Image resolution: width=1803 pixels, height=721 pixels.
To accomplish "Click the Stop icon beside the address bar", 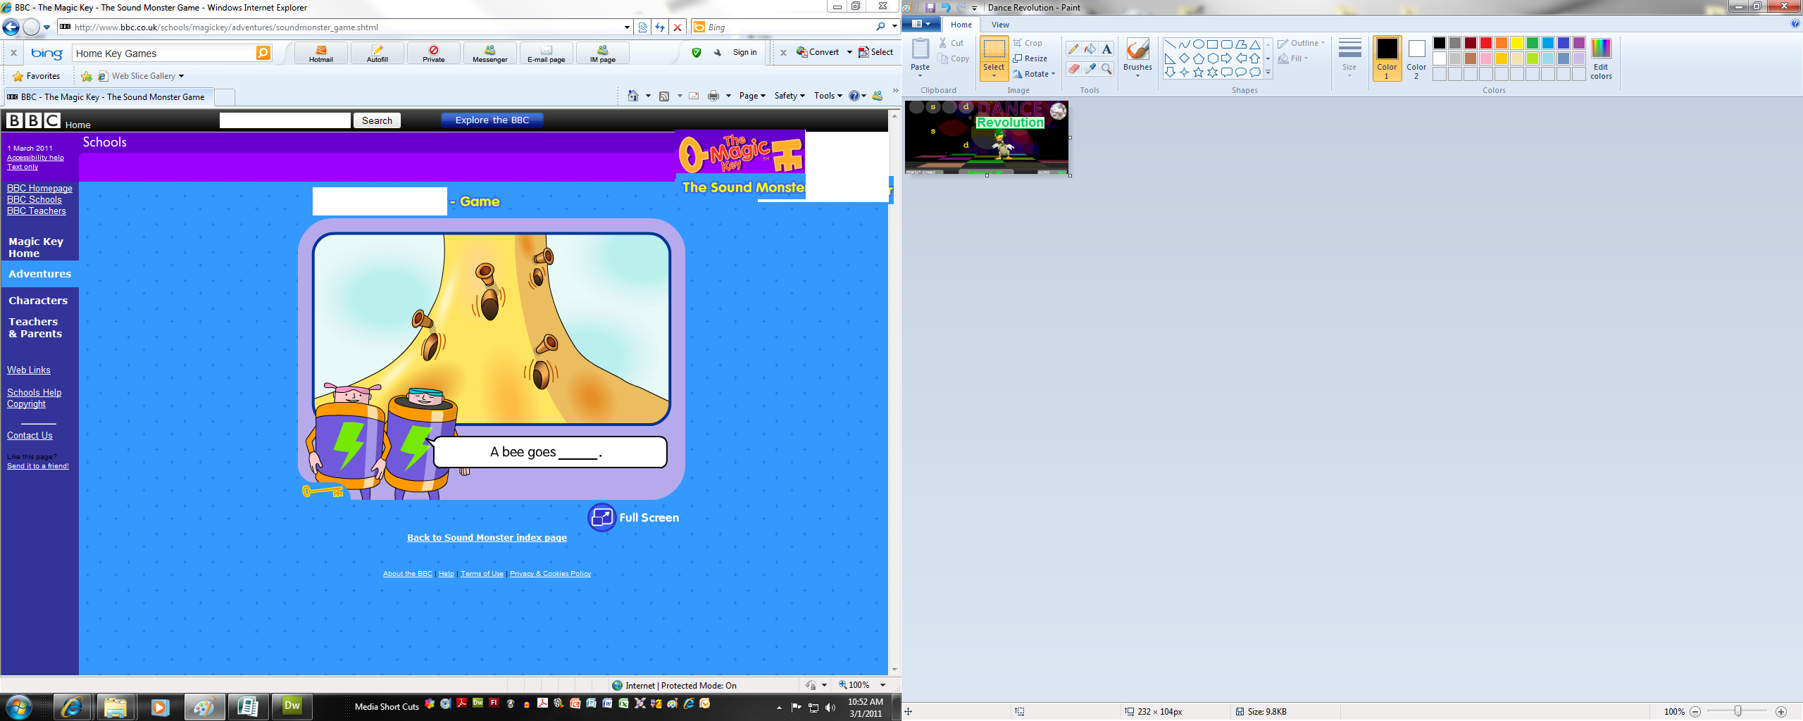I will [678, 27].
